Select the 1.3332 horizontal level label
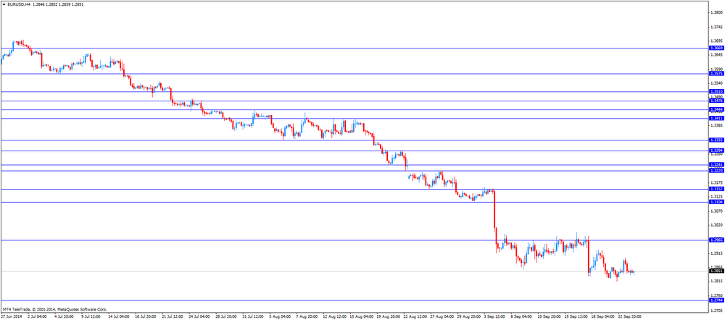 pyautogui.click(x=716, y=140)
